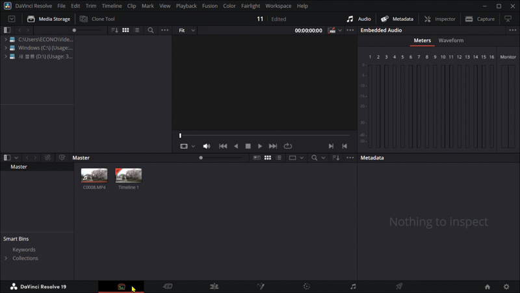Play clip in reverse
Image resolution: width=520 pixels, height=293 pixels.
click(x=236, y=146)
